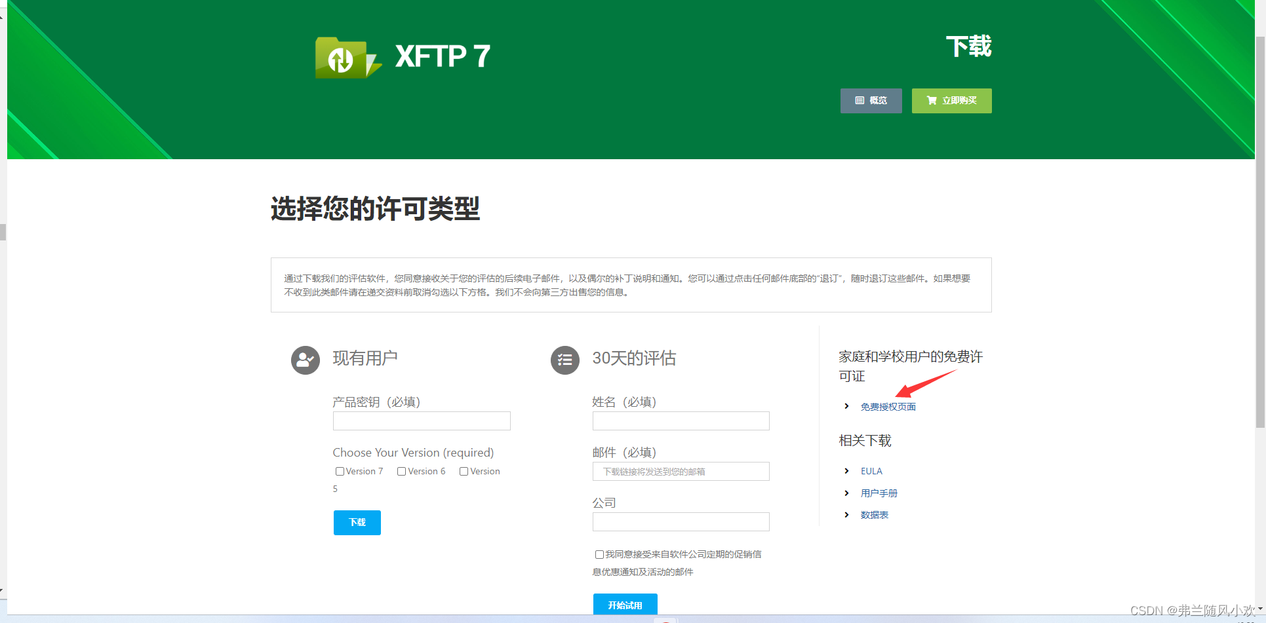
Task: Click the chevron beside 用户手册
Action: (846, 493)
